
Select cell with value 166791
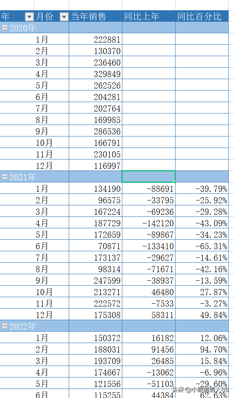(95, 142)
